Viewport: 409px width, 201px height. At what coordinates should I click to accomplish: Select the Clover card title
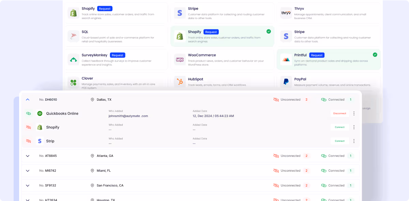click(87, 78)
